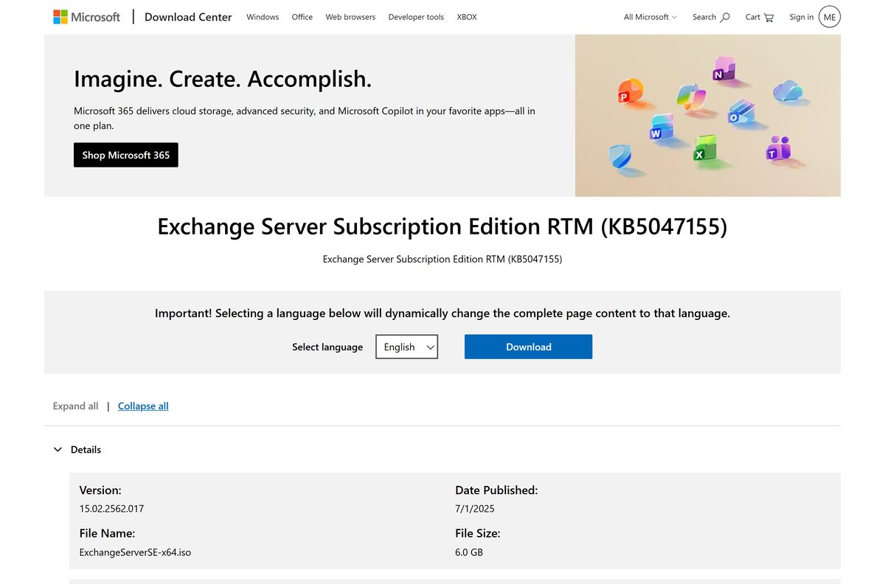Click the Select language label
Image resolution: width=885 pixels, height=584 pixels.
tap(327, 347)
